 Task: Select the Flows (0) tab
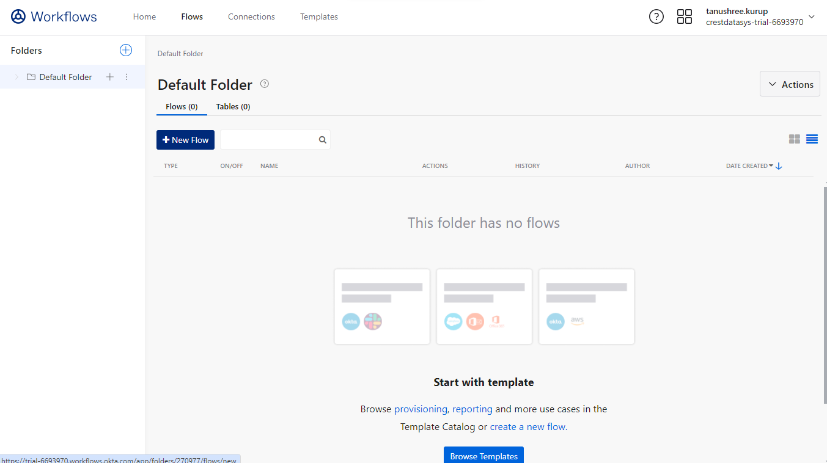tap(182, 107)
